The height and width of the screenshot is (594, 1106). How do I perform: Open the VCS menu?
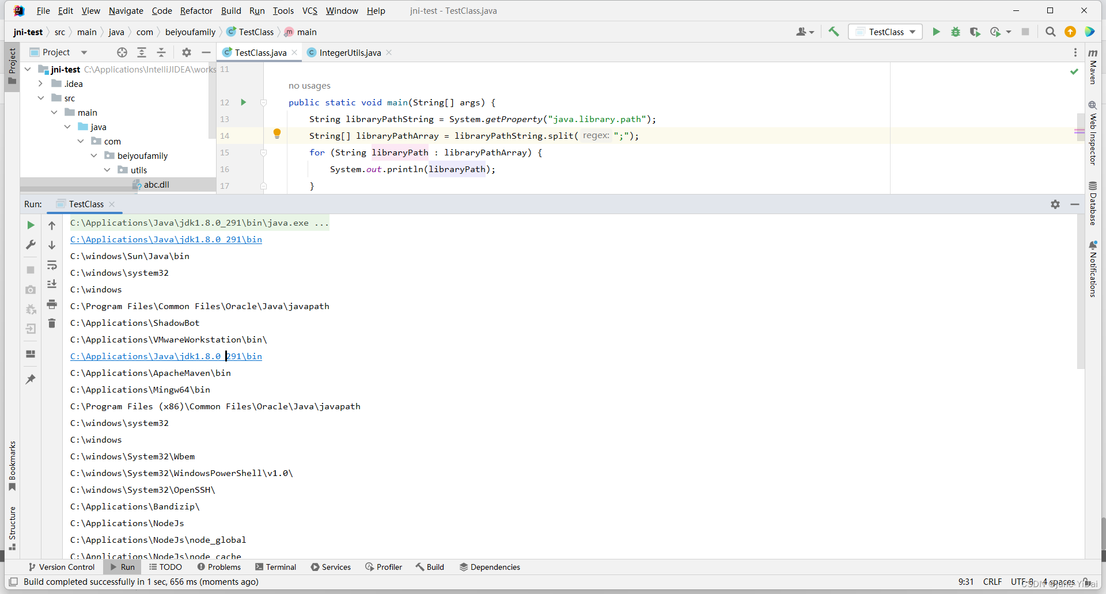pyautogui.click(x=309, y=10)
